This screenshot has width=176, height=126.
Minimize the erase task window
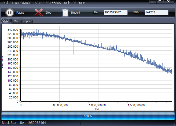(x=153, y=2)
